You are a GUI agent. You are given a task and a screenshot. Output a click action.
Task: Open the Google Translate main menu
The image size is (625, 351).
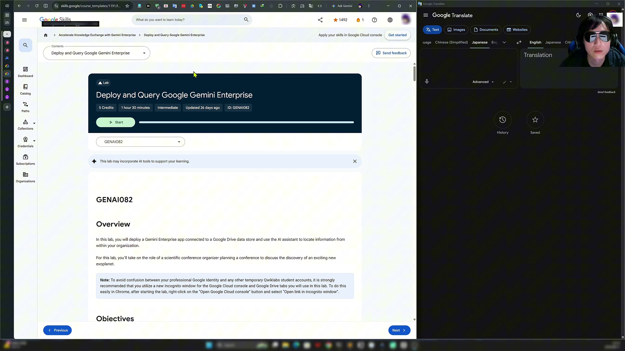point(425,15)
